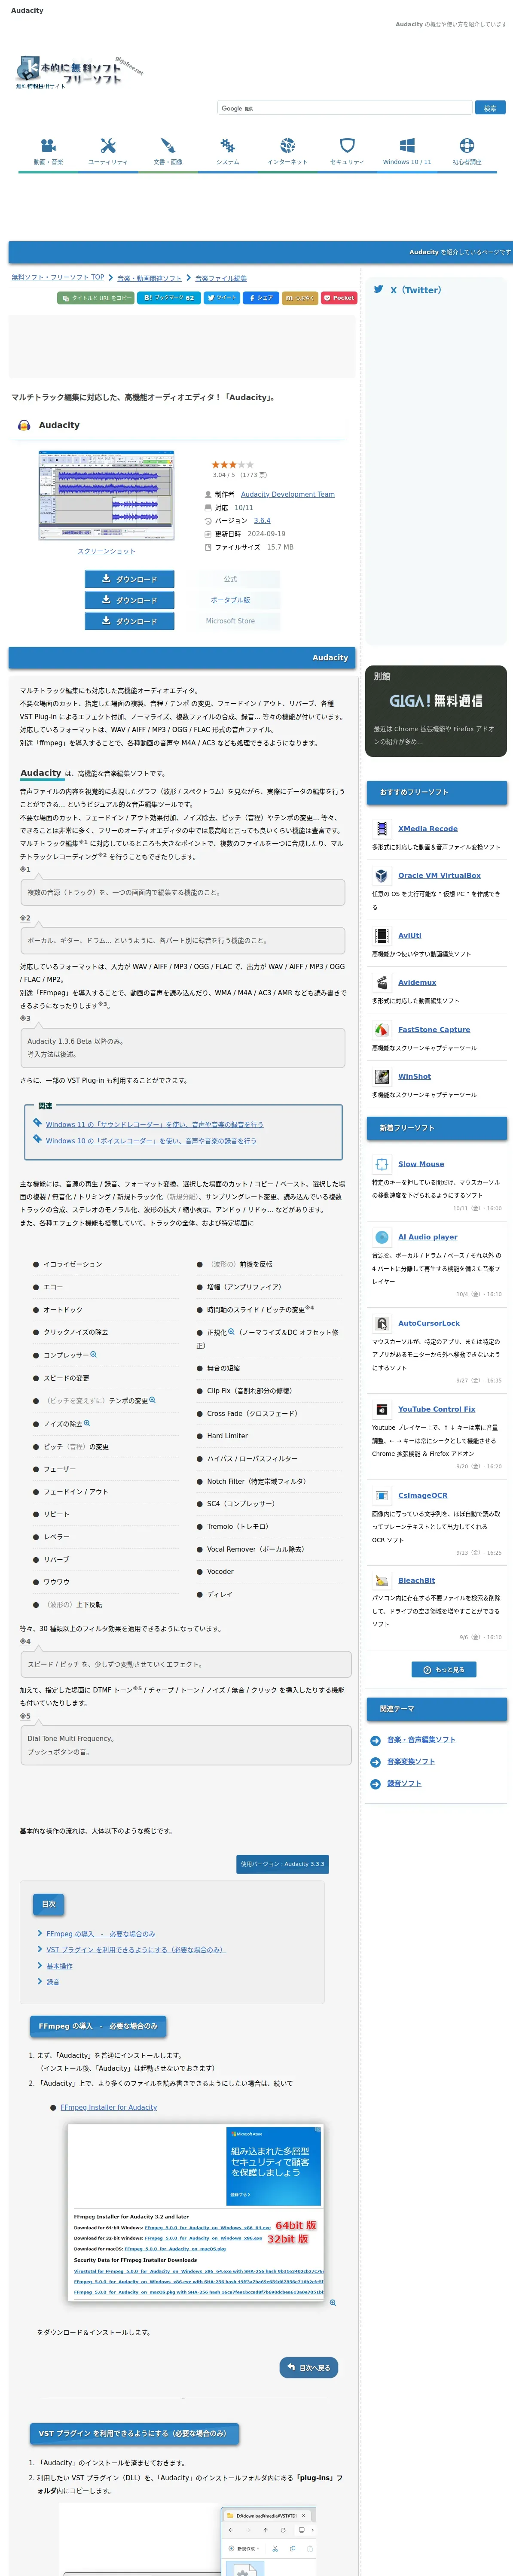
Task: Copy title and URL with タイトルと URL をコピー
Action: [95, 297]
